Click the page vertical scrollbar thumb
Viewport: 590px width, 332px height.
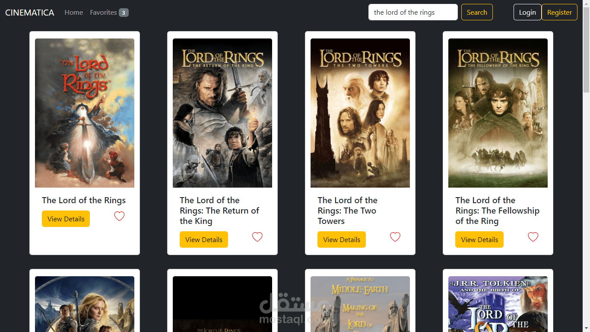point(586,50)
